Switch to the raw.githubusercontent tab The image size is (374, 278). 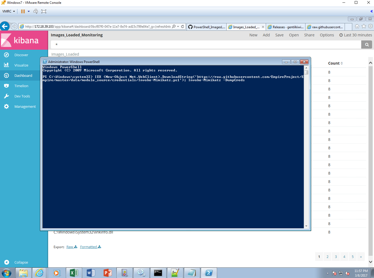coord(325,27)
